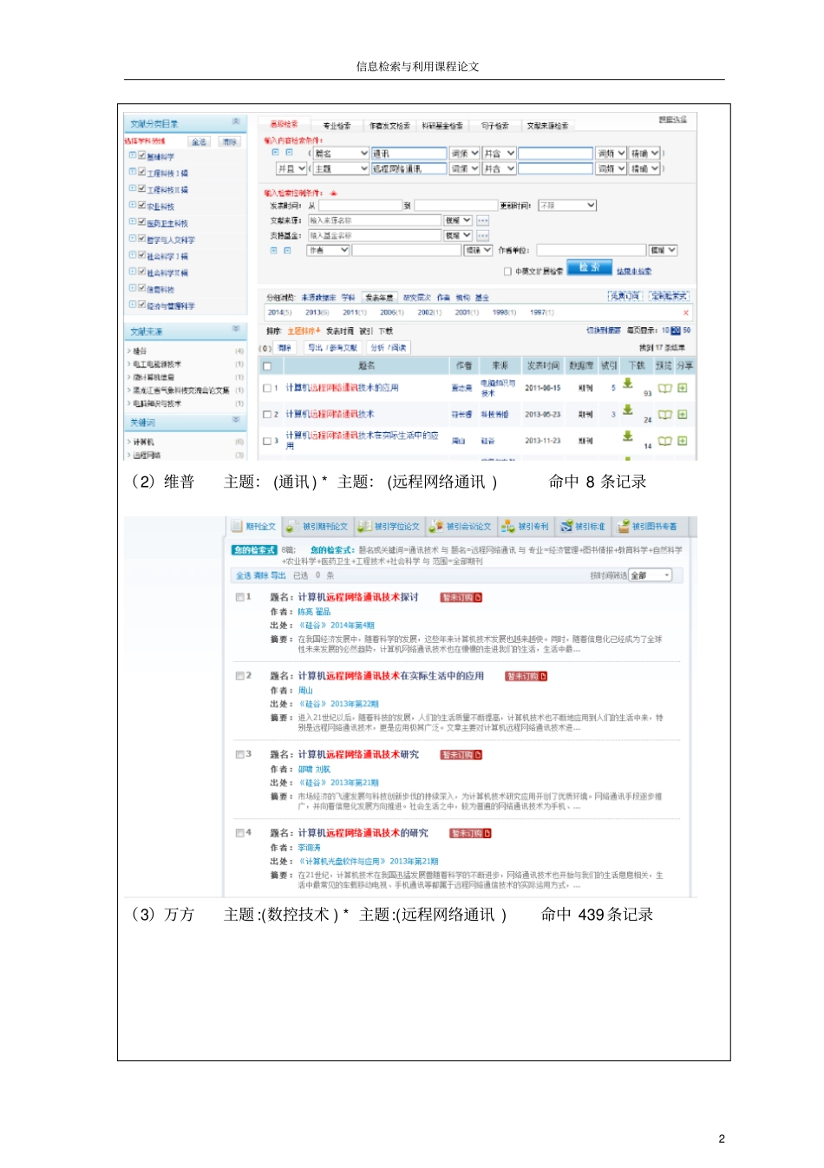Open the 更新时间 不限 dropdown
824x1168 pixels.
(567, 206)
